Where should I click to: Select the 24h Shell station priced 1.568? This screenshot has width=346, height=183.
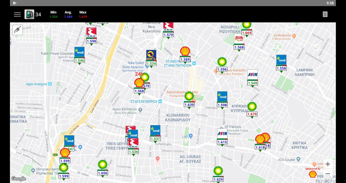pos(139,86)
